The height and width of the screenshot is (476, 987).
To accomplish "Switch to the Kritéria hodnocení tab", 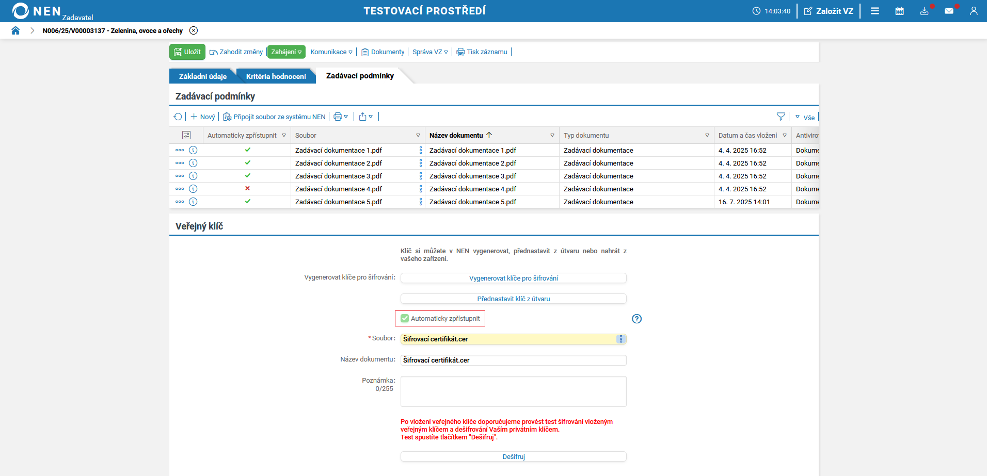I will coord(276,76).
